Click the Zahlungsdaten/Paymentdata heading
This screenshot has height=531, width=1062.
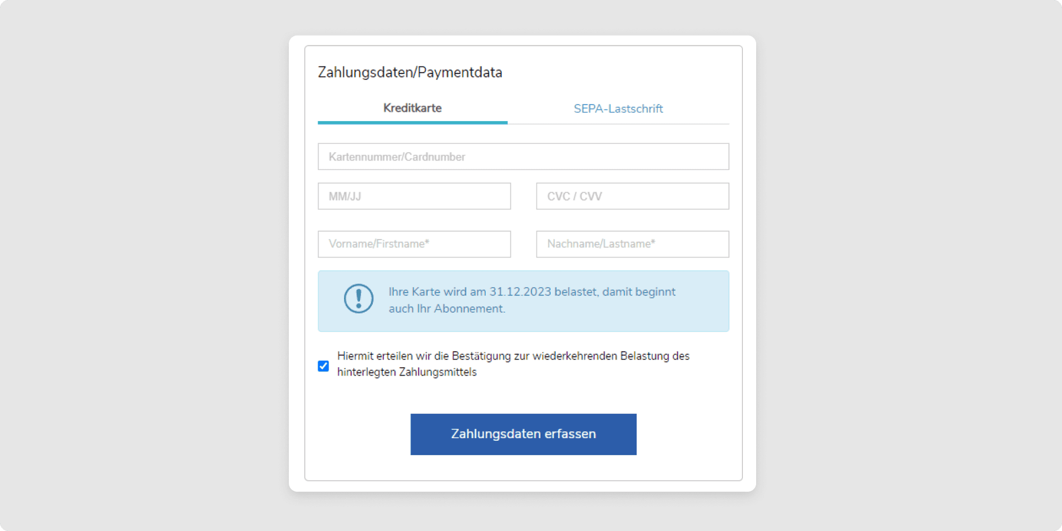pyautogui.click(x=410, y=72)
